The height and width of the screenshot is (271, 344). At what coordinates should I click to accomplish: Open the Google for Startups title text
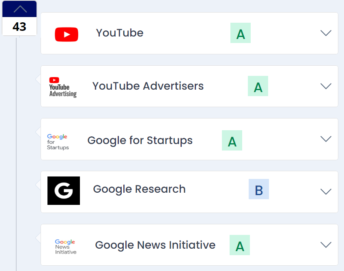140,140
